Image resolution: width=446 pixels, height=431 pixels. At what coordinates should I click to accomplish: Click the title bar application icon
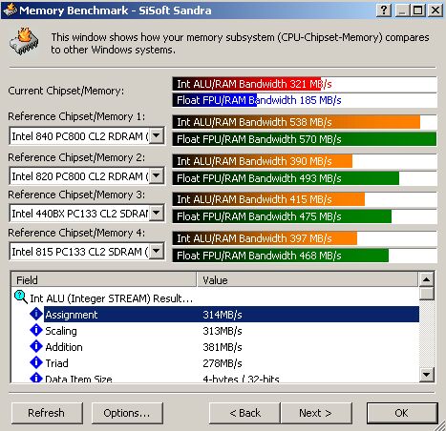click(x=10, y=10)
